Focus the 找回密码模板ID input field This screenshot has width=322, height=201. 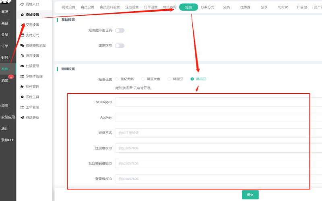coord(219,164)
